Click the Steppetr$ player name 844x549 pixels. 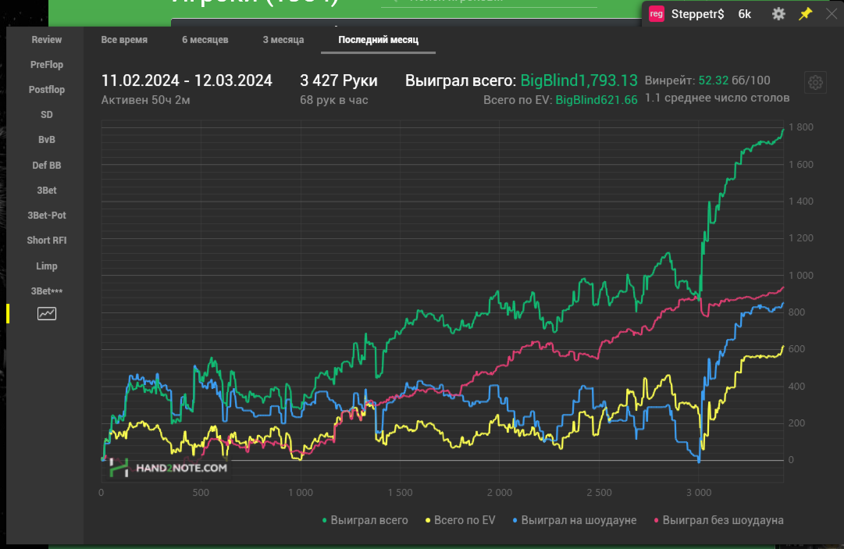697,14
